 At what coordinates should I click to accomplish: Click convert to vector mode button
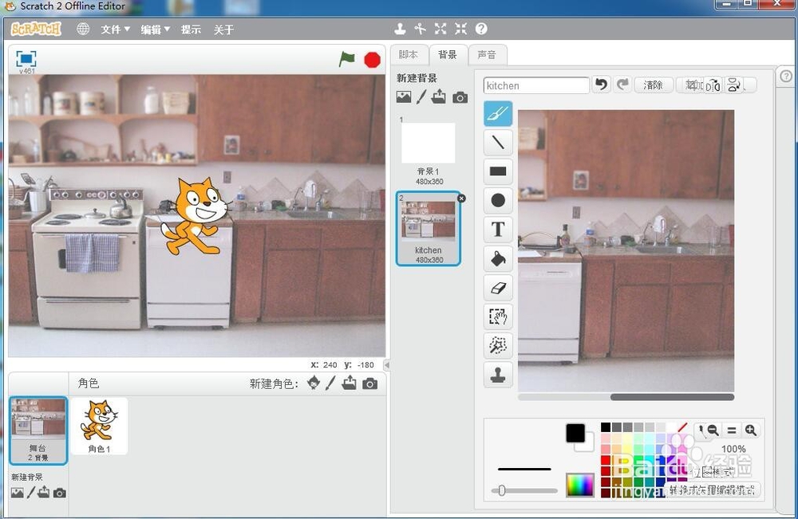[x=712, y=490]
